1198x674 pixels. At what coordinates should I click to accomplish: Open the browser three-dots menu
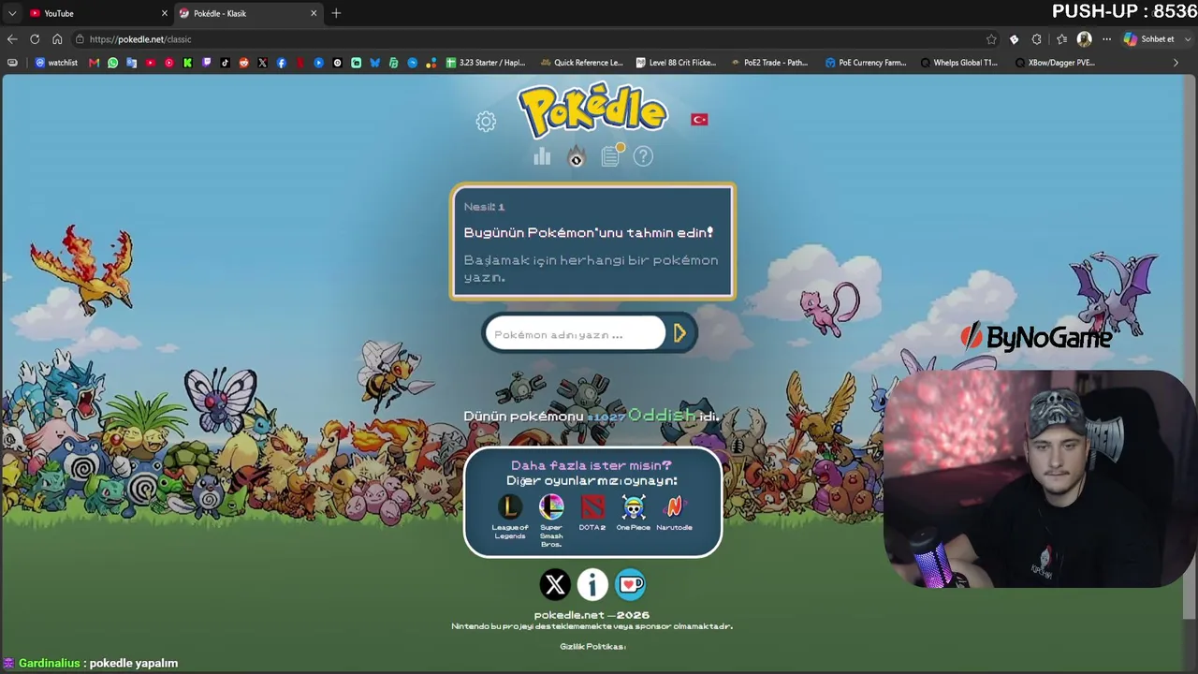pyautogui.click(x=1106, y=39)
